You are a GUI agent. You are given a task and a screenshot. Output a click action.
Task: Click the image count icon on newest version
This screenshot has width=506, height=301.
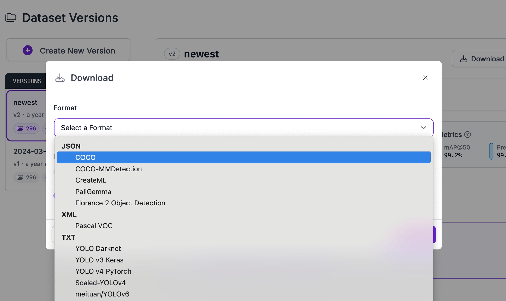[x=20, y=128]
